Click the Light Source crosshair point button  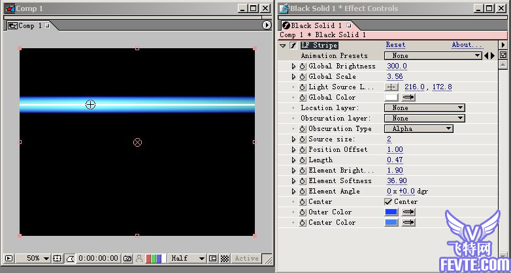click(x=391, y=87)
